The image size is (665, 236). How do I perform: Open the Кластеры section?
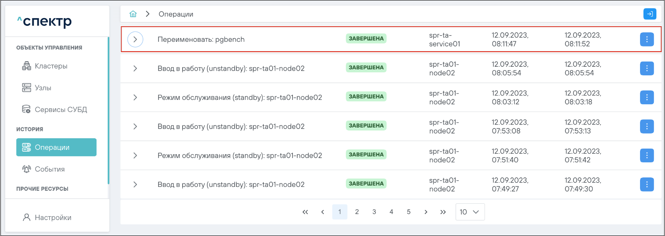coord(51,66)
